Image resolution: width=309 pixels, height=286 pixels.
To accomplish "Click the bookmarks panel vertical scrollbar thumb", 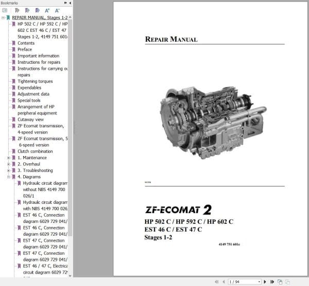I will (x=70, y=128).
